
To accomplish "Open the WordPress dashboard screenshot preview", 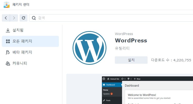I will (x=148, y=90).
